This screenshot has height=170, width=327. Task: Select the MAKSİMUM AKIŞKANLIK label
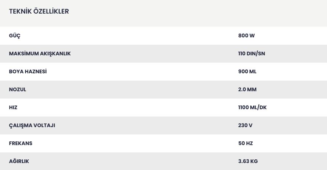point(40,54)
